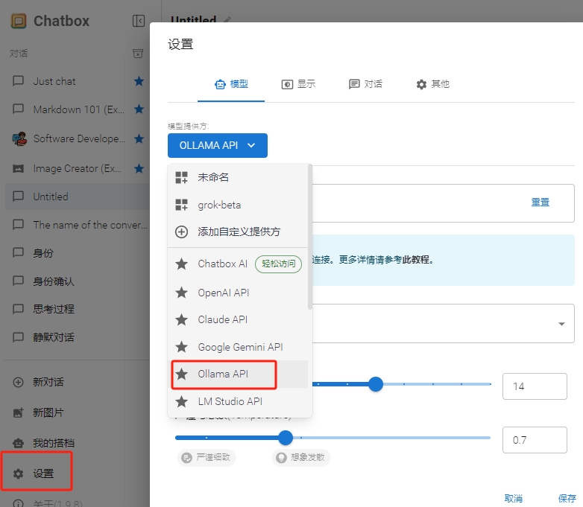Open the 此教程 tutorial link

point(416,260)
